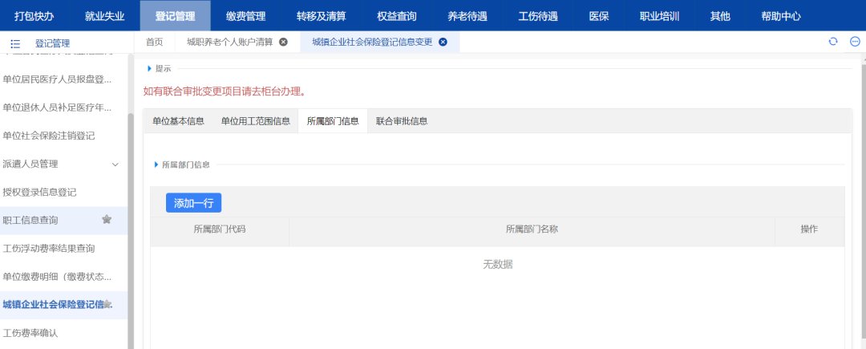Close the 城镇企业社会保险登记信息变更 tab

[x=443, y=43]
